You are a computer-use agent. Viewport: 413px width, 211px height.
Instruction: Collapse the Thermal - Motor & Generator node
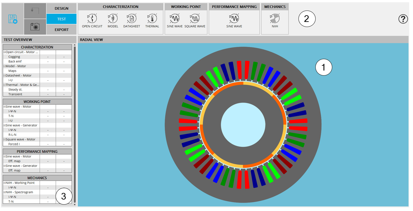[x=4, y=85]
